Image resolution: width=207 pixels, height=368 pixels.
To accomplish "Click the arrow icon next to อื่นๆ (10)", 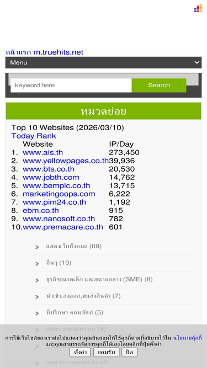I will [37, 264].
